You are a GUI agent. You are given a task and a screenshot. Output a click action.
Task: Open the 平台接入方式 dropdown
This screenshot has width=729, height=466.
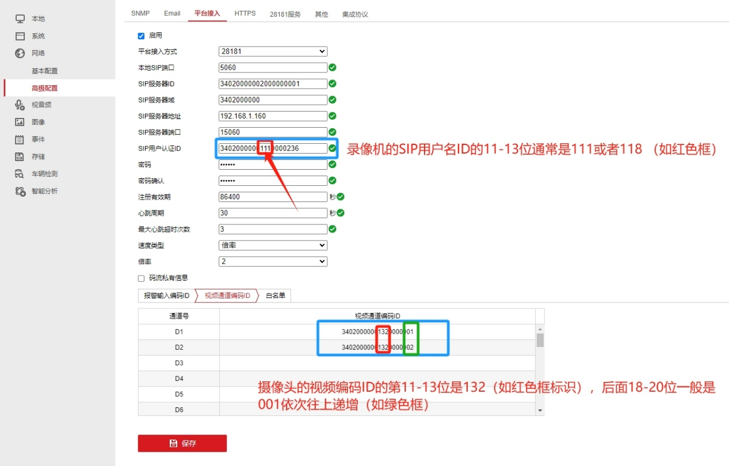tap(272, 51)
